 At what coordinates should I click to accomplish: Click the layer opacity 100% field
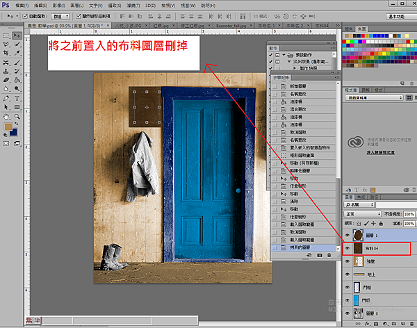pyautogui.click(x=409, y=214)
